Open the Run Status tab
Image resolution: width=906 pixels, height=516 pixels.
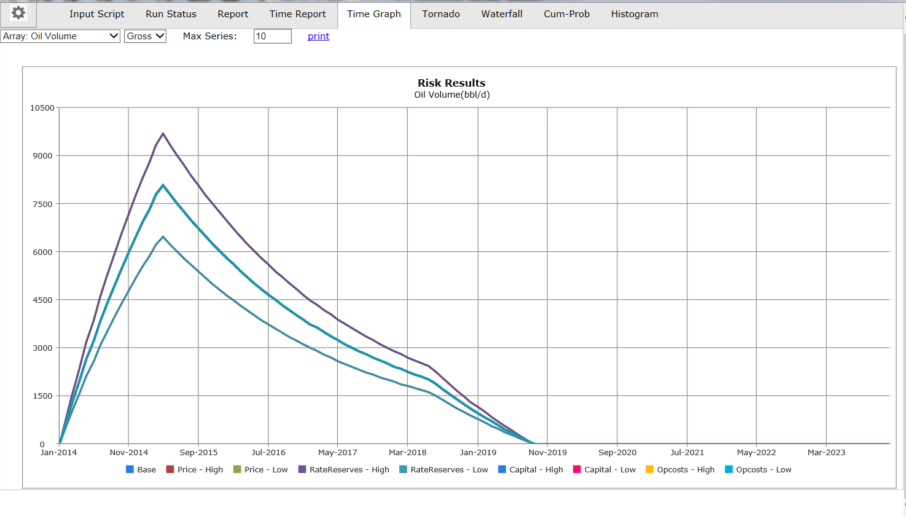coord(171,14)
